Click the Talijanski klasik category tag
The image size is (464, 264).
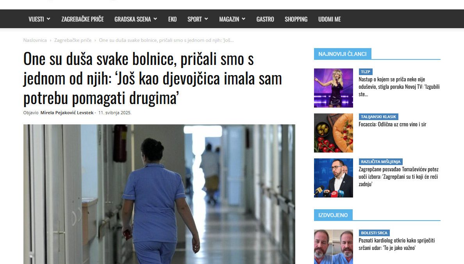tap(378, 117)
